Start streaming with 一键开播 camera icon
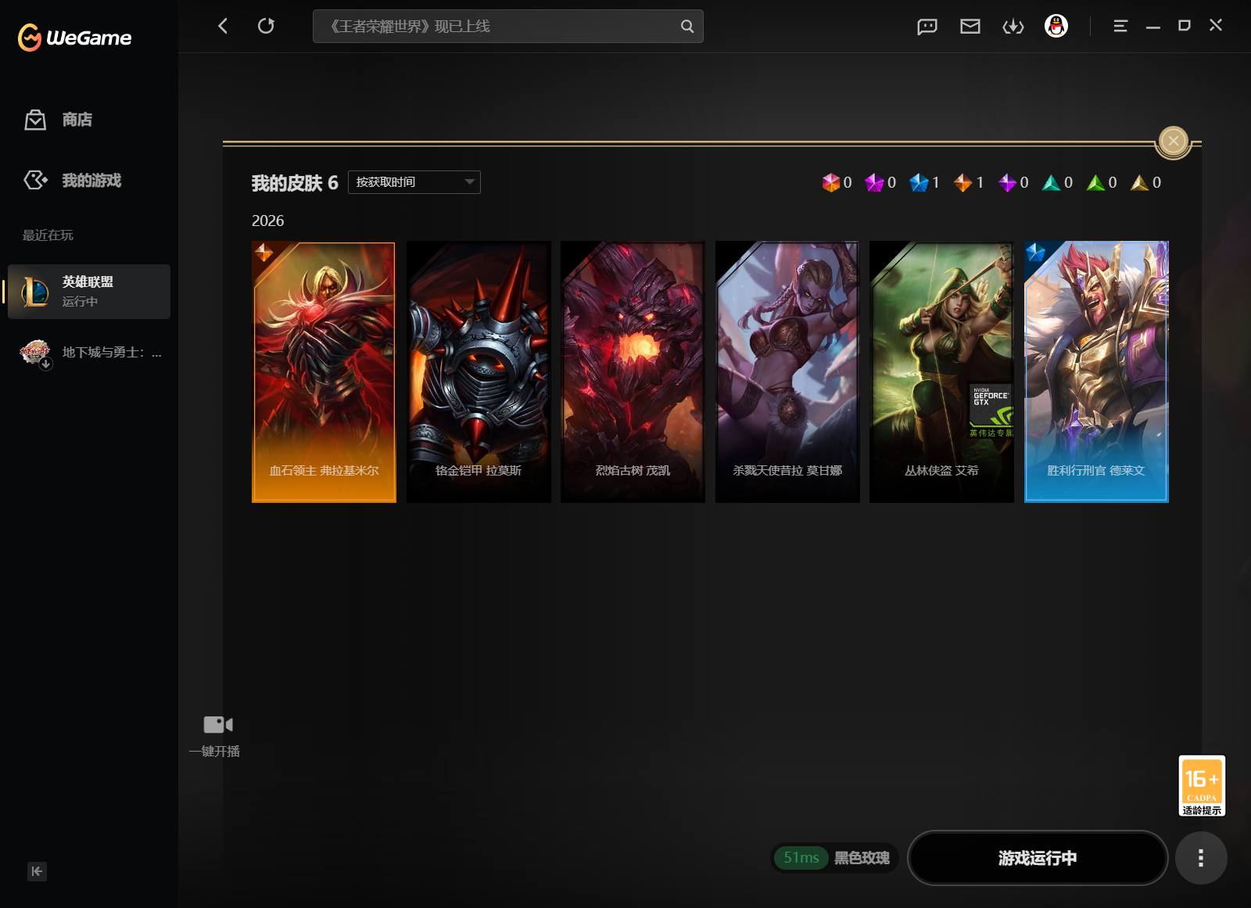The image size is (1251, 908). pyautogui.click(x=217, y=725)
